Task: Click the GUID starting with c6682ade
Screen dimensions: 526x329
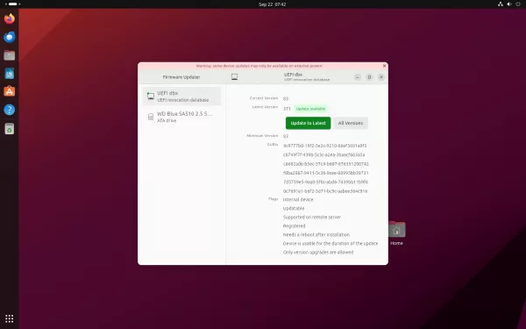Action: coord(326,164)
